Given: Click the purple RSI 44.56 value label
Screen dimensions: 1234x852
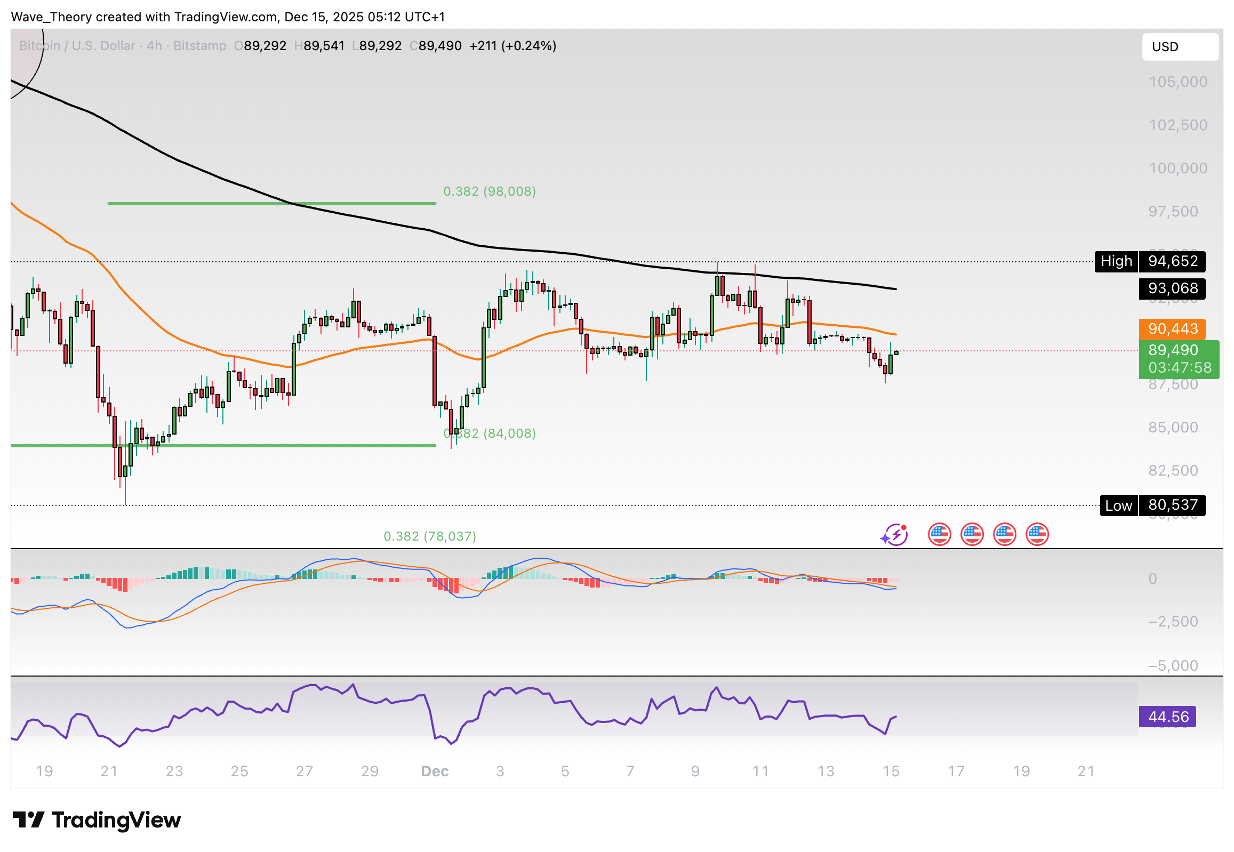Looking at the screenshot, I should click(x=1167, y=717).
